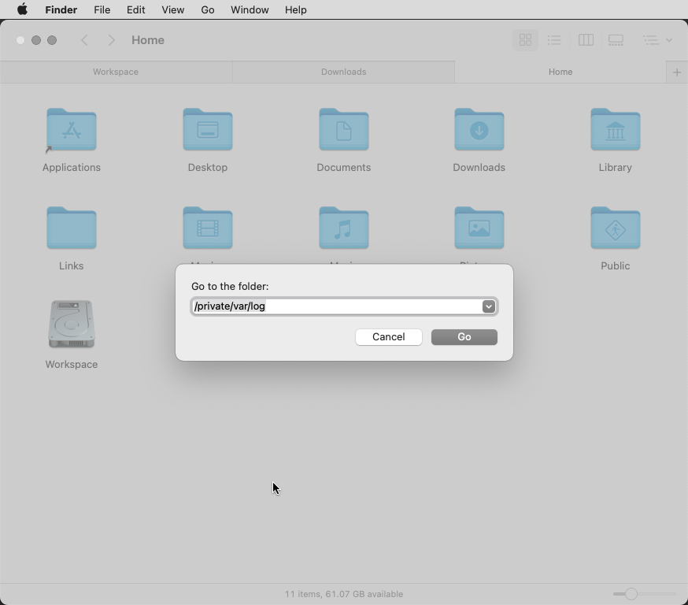
Task: Open the Applications folder icon
Action: 72,129
